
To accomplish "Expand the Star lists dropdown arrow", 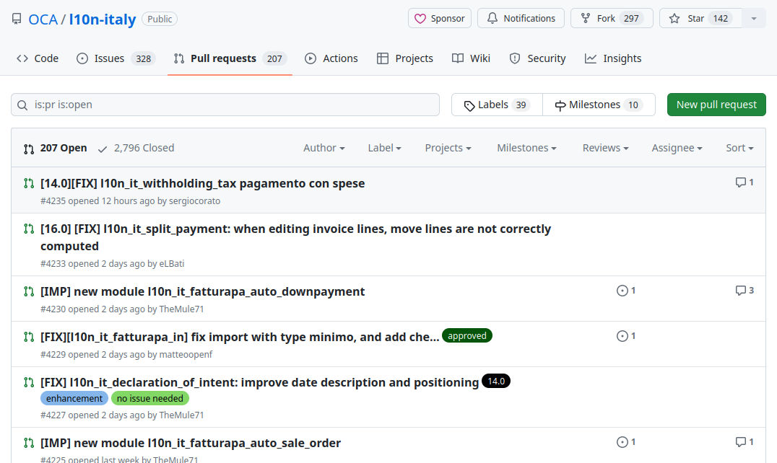I will point(754,18).
